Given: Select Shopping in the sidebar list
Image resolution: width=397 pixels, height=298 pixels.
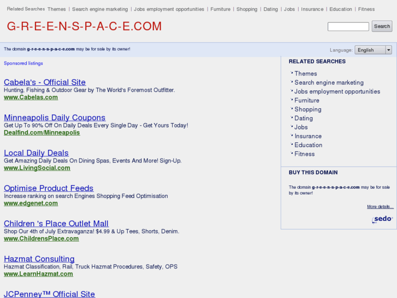Looking at the screenshot, I should [x=308, y=109].
